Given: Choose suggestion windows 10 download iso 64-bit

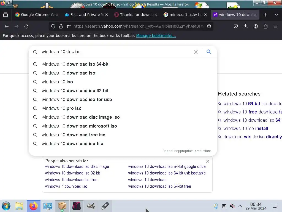Looking at the screenshot, I should [x=123, y=64].
